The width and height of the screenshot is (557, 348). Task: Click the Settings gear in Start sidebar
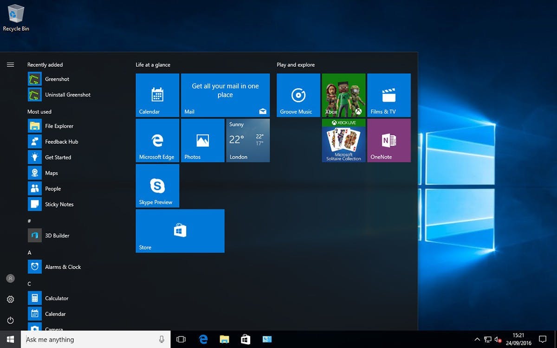pos(10,299)
